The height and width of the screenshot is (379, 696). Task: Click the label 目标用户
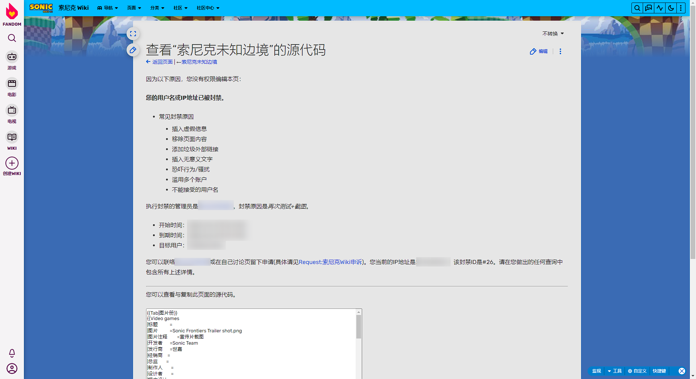click(171, 246)
